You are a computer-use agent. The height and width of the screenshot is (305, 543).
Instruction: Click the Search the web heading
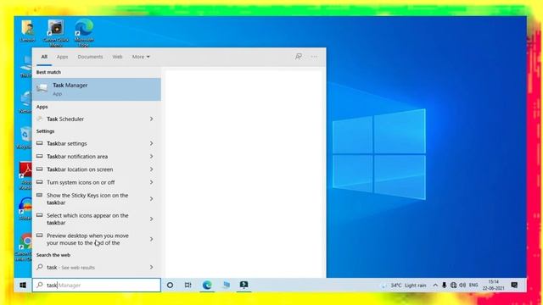click(53, 255)
